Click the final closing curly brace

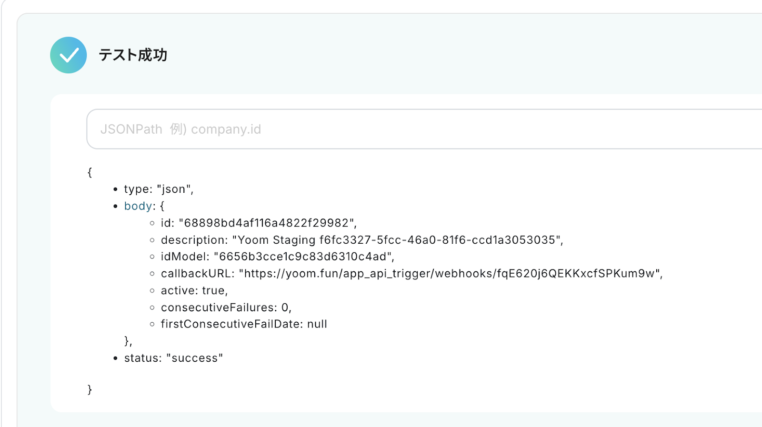(x=90, y=389)
